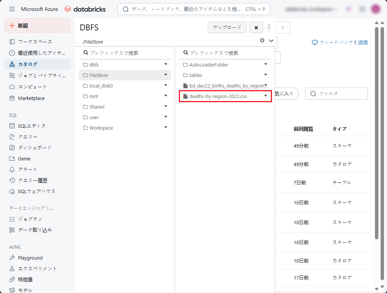The image size is (387, 293).
Task: Click the New (新規) button
Action: click(x=38, y=26)
